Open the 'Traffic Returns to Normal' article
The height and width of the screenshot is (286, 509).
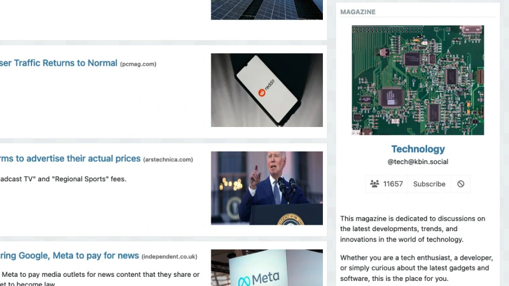[58, 63]
